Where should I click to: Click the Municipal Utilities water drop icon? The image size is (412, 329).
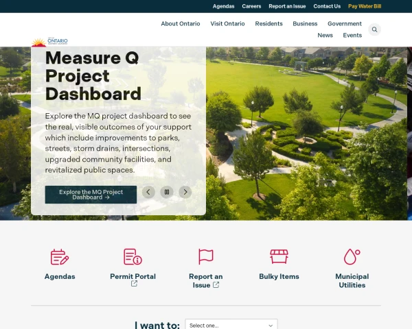[352, 256]
